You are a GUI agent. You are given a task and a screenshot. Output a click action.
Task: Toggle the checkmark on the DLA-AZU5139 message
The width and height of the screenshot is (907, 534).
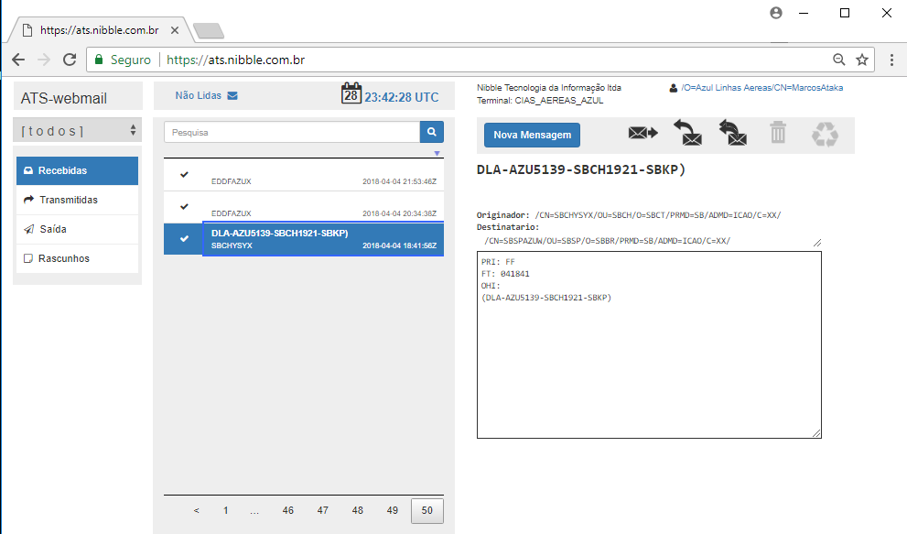[x=184, y=239]
